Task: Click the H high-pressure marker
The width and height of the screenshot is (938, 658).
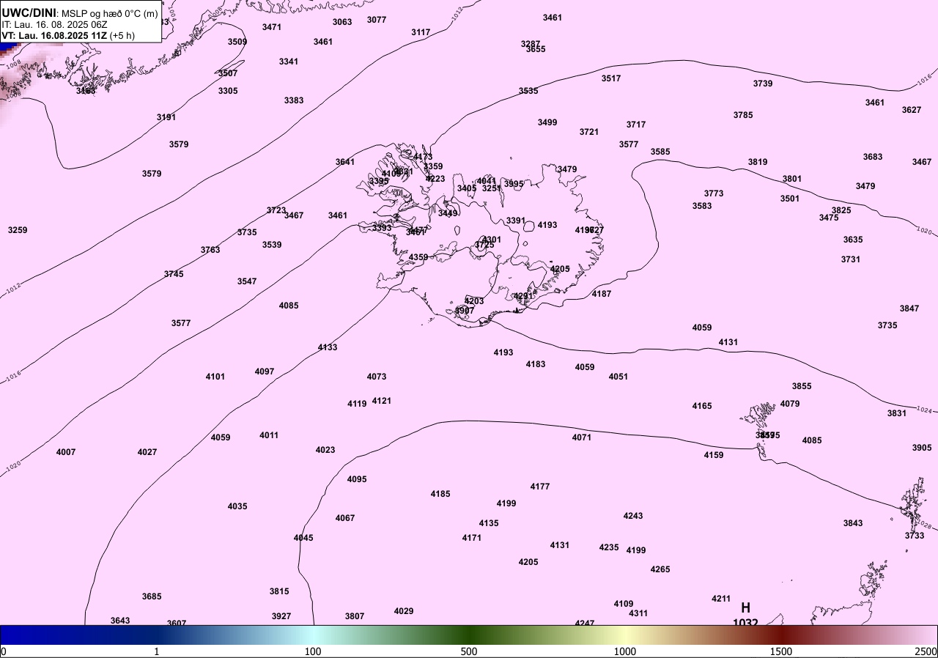Action: click(x=745, y=607)
